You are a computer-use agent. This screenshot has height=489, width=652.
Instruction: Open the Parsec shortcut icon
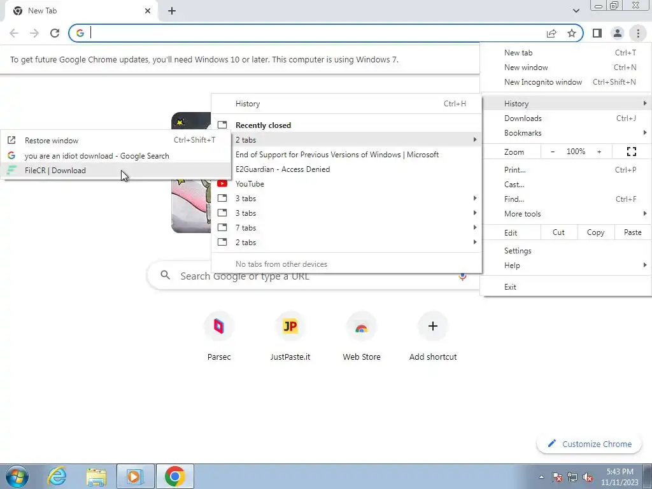219,326
